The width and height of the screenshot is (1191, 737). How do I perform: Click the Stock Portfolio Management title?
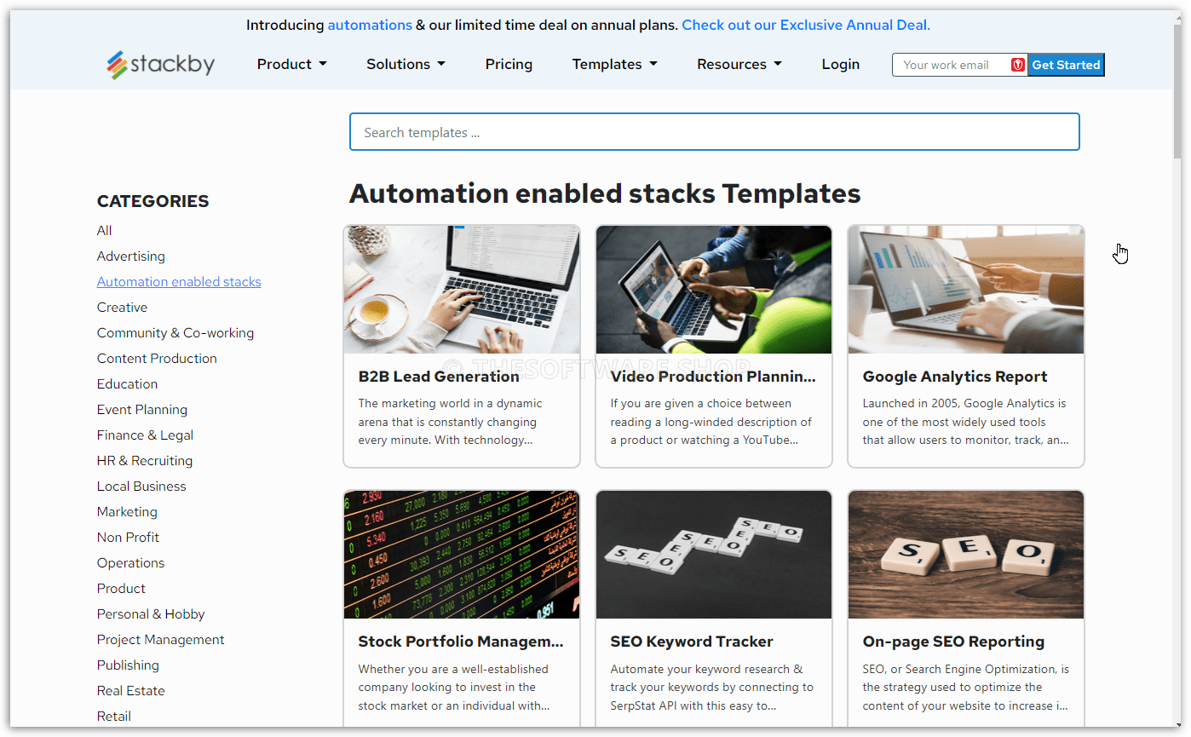461,642
